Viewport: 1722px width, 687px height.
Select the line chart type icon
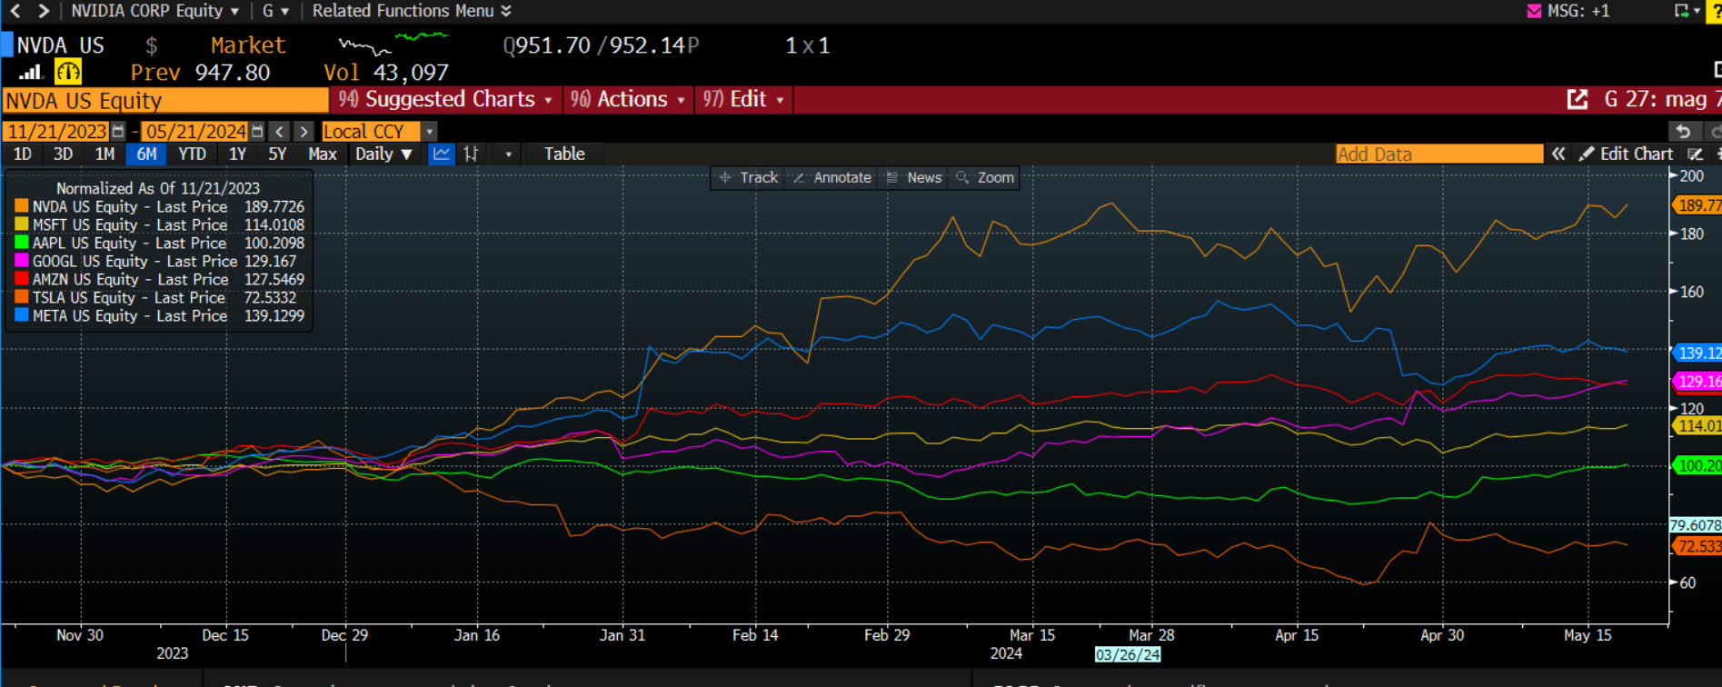[442, 154]
